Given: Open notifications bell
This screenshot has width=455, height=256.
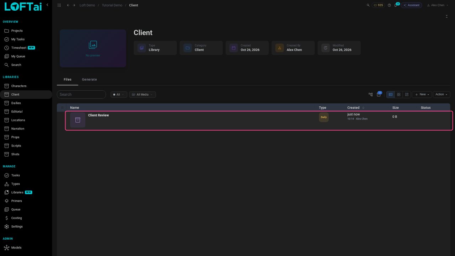Looking at the screenshot, I should click(x=396, y=5).
